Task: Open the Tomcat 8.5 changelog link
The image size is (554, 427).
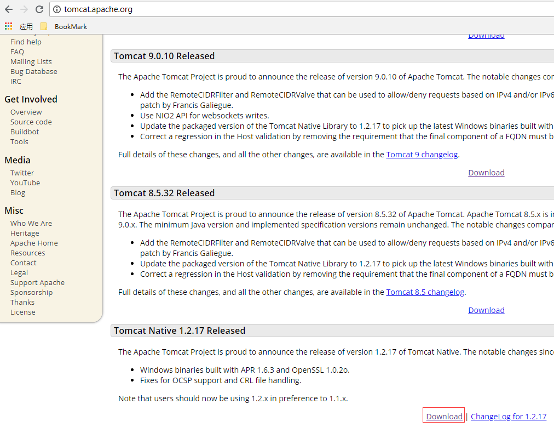Action: pyautogui.click(x=425, y=292)
